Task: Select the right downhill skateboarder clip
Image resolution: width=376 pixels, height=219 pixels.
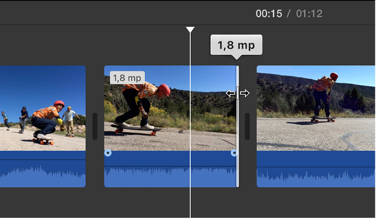Action: pyautogui.click(x=316, y=108)
